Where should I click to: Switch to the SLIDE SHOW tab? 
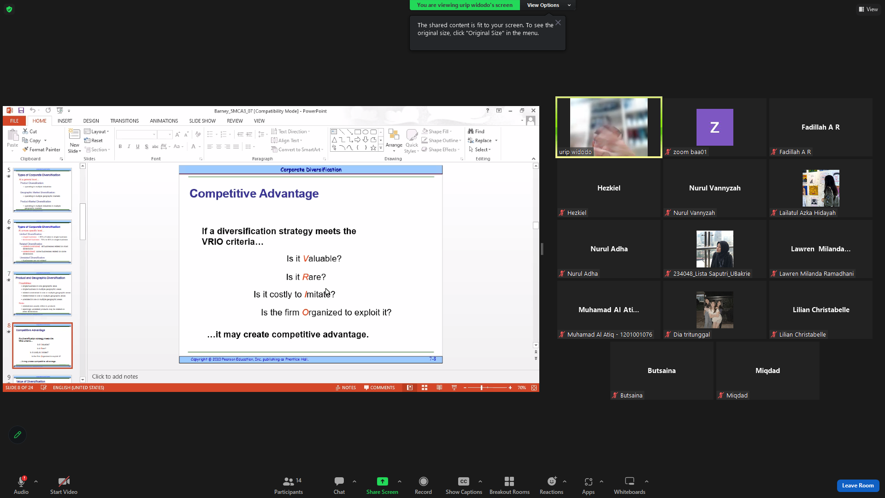(202, 121)
